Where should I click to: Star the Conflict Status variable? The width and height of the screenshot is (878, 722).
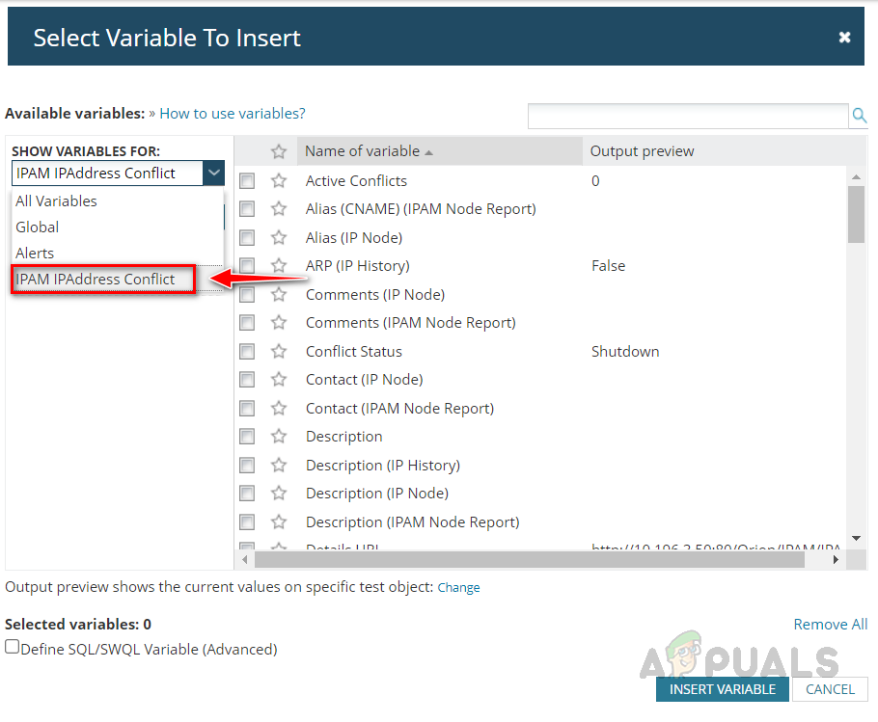279,351
